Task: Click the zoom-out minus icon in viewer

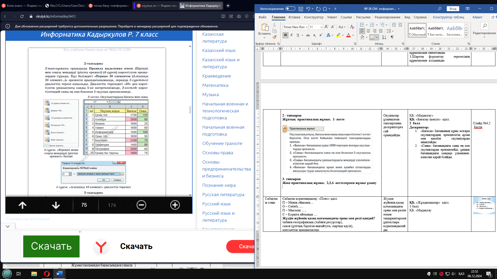Action: (141, 205)
